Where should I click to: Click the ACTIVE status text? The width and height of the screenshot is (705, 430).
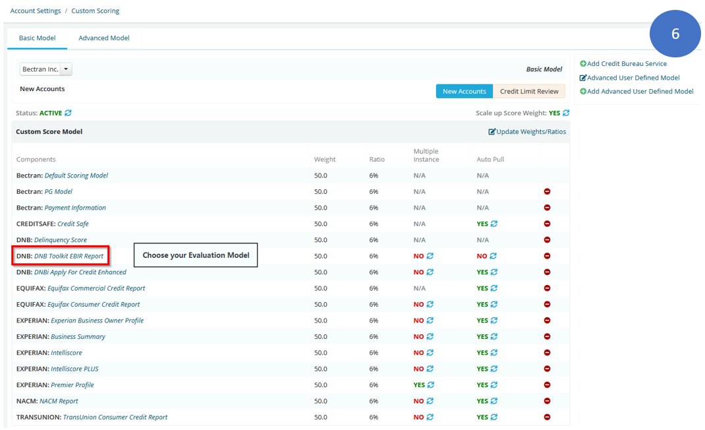[x=51, y=113]
